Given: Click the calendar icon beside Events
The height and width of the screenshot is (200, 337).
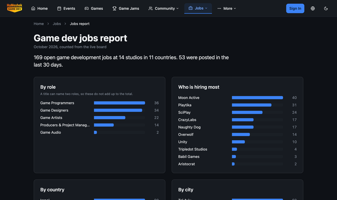Looking at the screenshot, I should (x=59, y=8).
